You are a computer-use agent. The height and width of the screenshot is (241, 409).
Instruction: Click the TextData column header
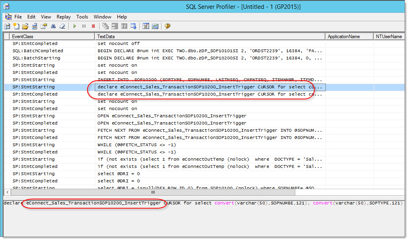[210, 37]
